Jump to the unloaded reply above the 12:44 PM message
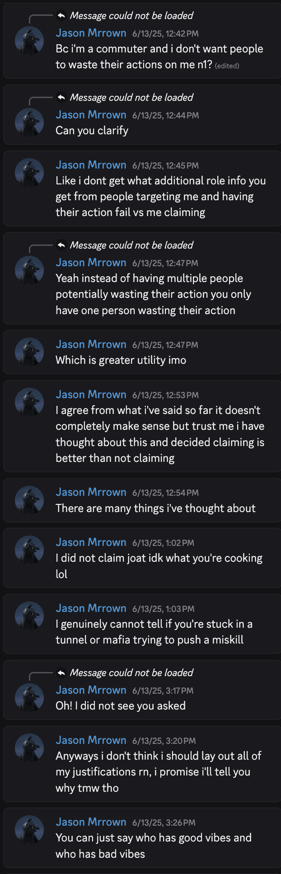 [131, 98]
